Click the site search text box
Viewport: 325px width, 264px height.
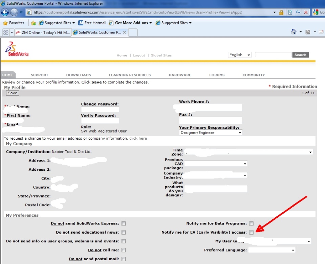[x=273, y=55]
